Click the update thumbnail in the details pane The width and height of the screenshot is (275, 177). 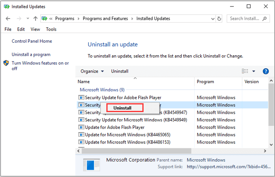91,165
